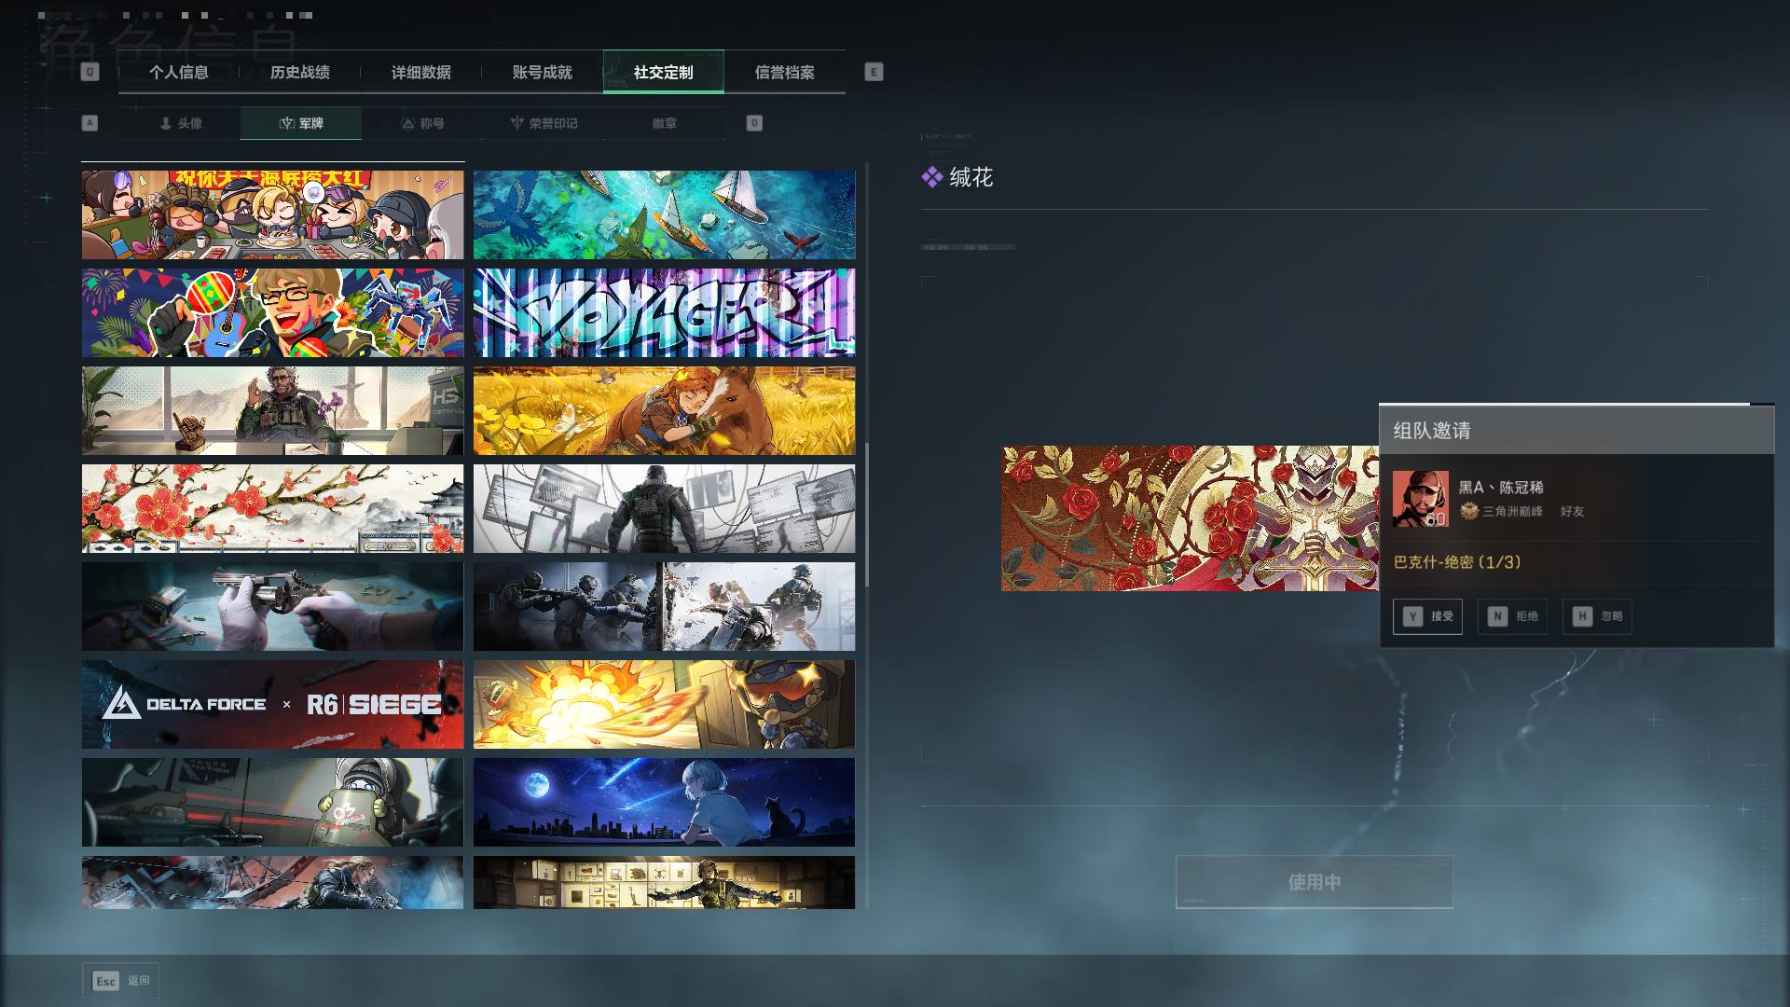The image size is (1790, 1007).
Task: Select the maracas festival dog tag
Action: (272, 312)
